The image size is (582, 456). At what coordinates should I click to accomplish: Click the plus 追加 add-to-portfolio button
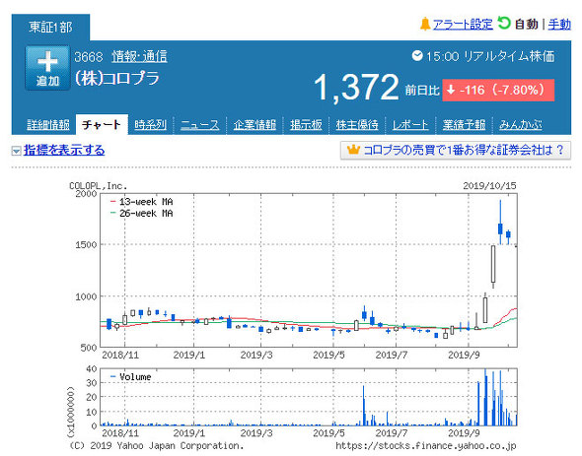(47, 68)
